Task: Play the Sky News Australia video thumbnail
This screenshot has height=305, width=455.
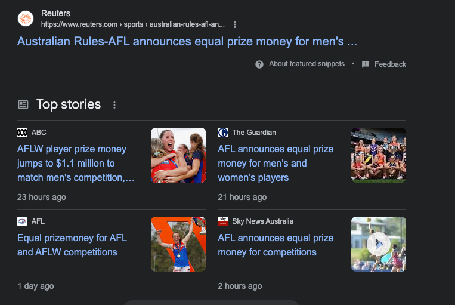Action: point(379,244)
